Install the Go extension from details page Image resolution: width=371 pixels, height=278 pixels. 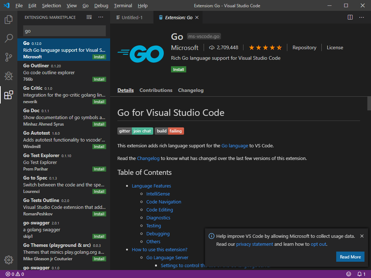pyautogui.click(x=178, y=69)
